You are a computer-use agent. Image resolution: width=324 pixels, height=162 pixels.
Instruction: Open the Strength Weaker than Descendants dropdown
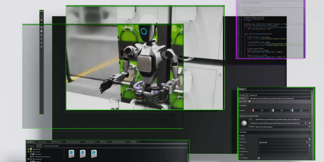coord(283,127)
